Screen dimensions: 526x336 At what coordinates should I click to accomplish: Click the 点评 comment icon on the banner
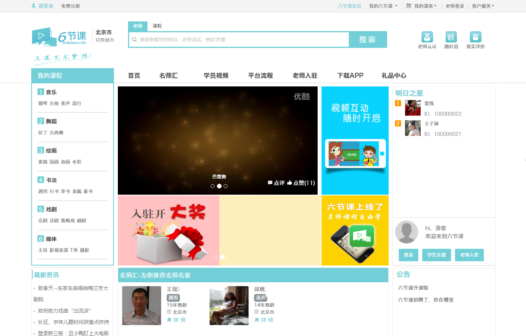click(270, 183)
